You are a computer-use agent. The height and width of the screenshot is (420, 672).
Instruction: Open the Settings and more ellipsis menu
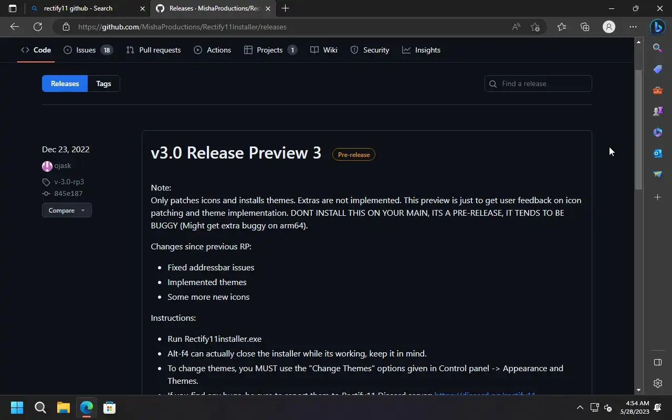click(x=633, y=27)
